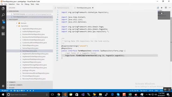Open ImplementOrderRepository.java file
172x97 pixels.
[x=34, y=57]
